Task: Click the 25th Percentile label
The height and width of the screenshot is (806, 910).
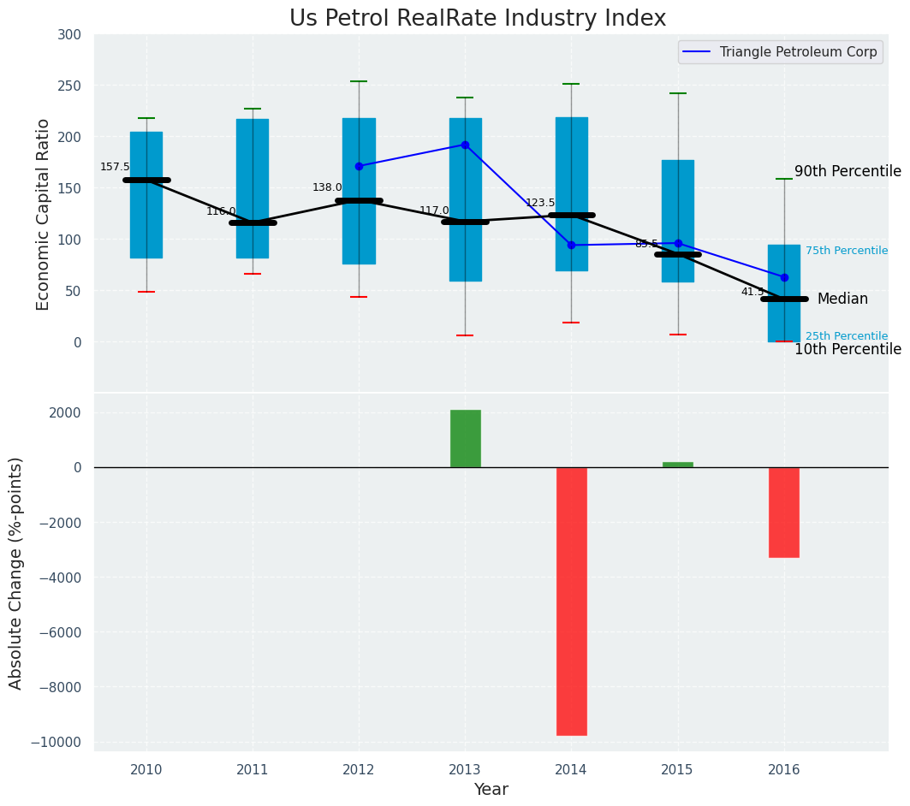Action: click(846, 336)
